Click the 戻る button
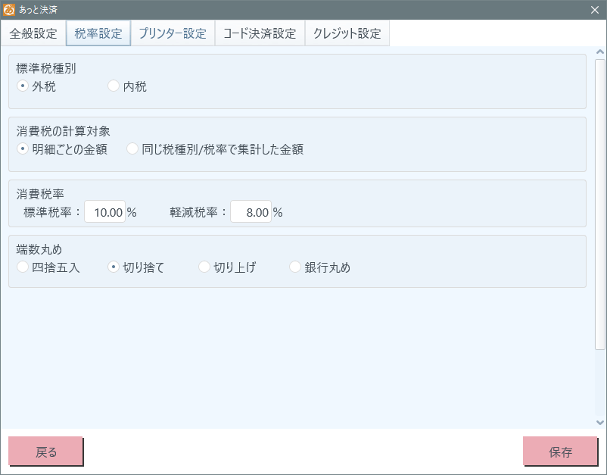The image size is (607, 475). click(45, 452)
